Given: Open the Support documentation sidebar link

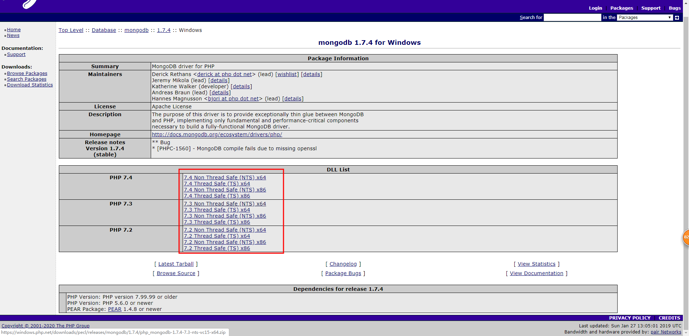Looking at the screenshot, I should click(16, 55).
